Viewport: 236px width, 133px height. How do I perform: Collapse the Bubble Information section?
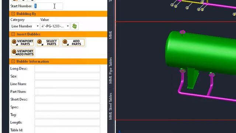pyautogui.click(x=13, y=61)
